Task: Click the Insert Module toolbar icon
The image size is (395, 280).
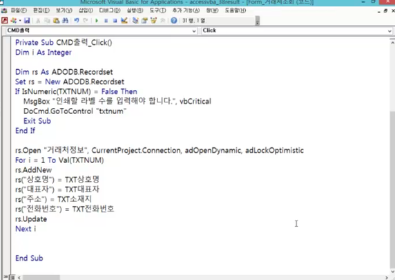Action: tap(14, 21)
